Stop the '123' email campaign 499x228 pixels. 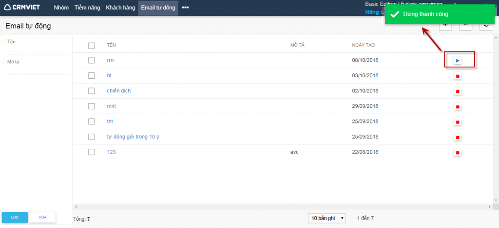(458, 153)
